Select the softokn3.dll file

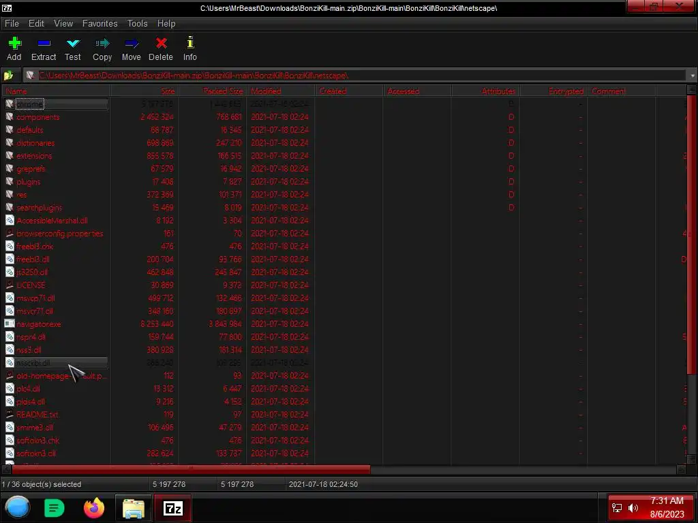36,453
